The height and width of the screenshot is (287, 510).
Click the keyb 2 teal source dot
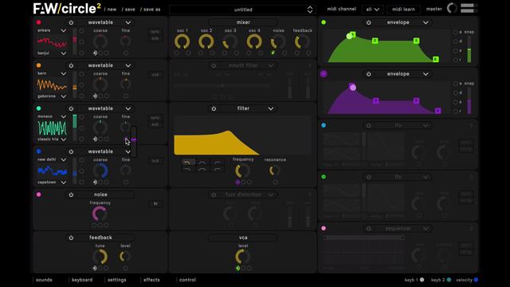click(x=449, y=280)
